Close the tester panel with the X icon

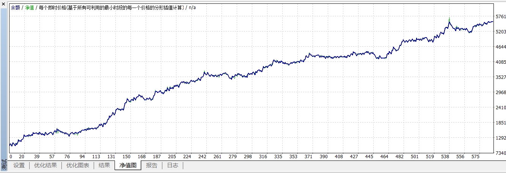tap(4, 3)
